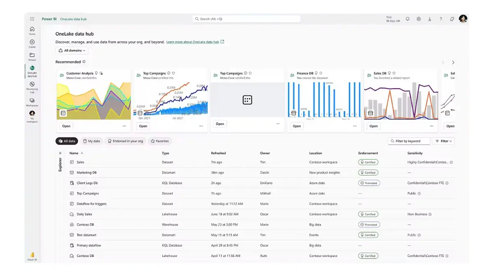The image size is (493, 277).
Task: Show previous recommended cards arrow
Action: coord(443,62)
